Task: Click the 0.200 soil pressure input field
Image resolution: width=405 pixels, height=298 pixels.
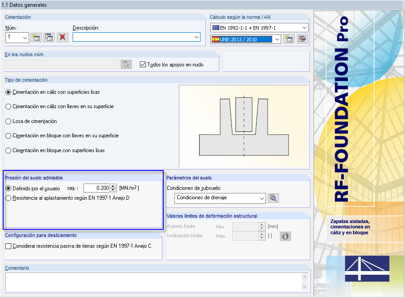Action: [97, 188]
